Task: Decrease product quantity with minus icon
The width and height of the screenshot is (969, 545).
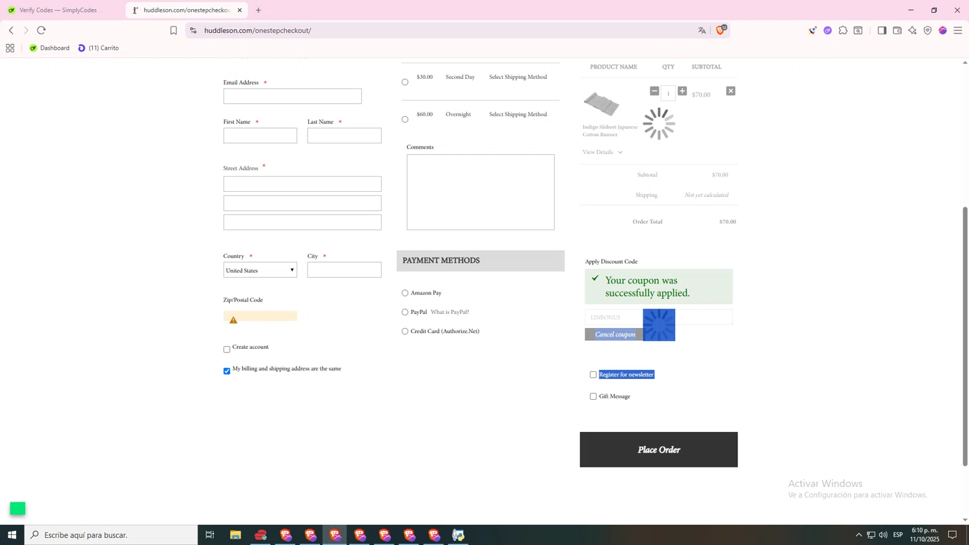Action: pyautogui.click(x=654, y=91)
